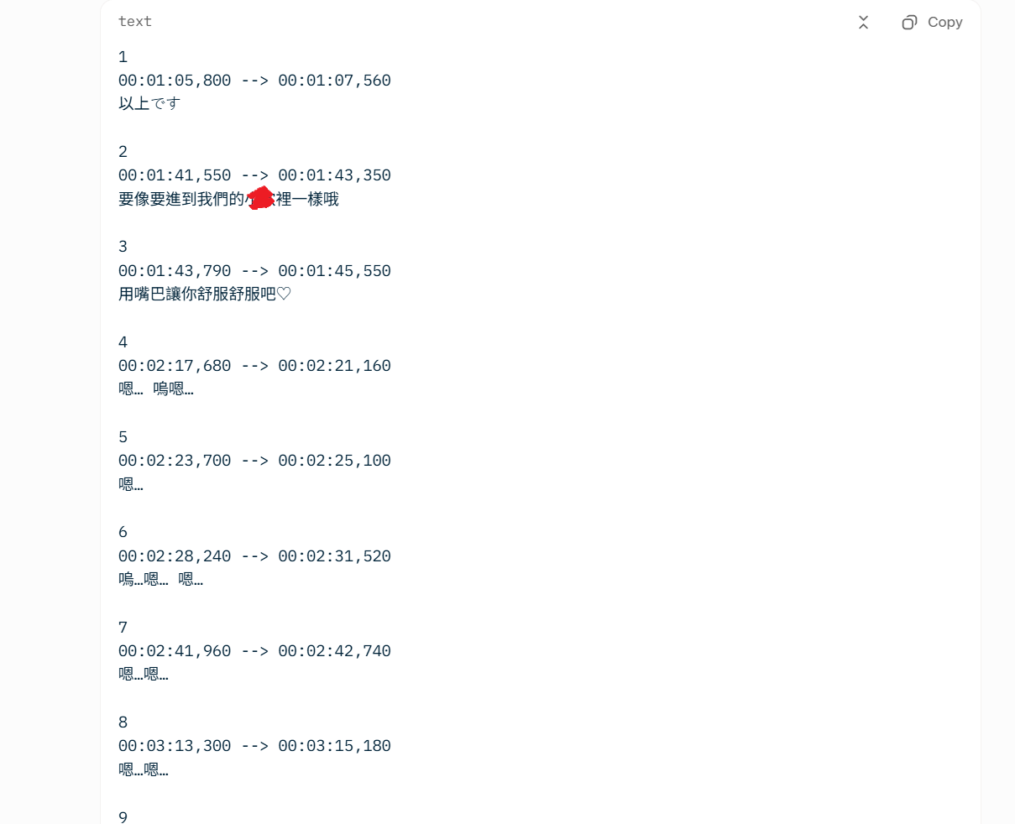Click timestamp line starting 00:03:13,300

tap(254, 746)
